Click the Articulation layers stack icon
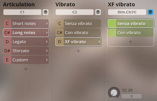This screenshot has height=101, width=157. [45, 12]
